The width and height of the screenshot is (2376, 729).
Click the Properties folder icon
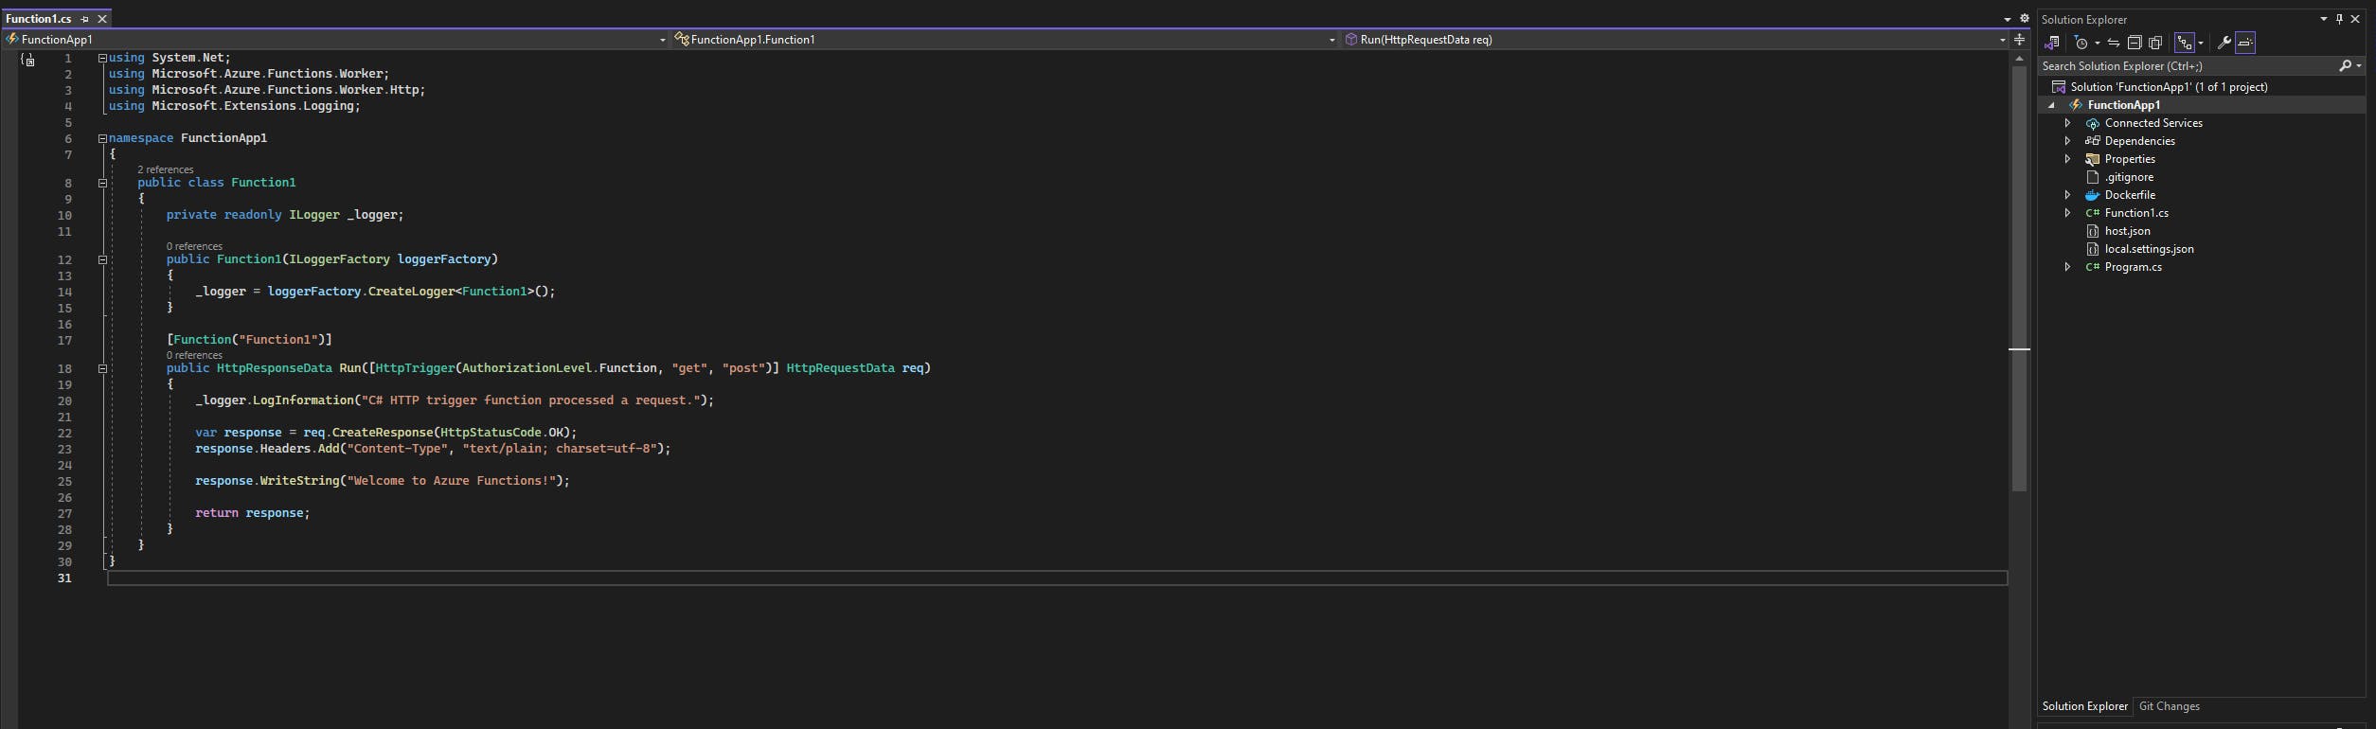tap(2092, 159)
